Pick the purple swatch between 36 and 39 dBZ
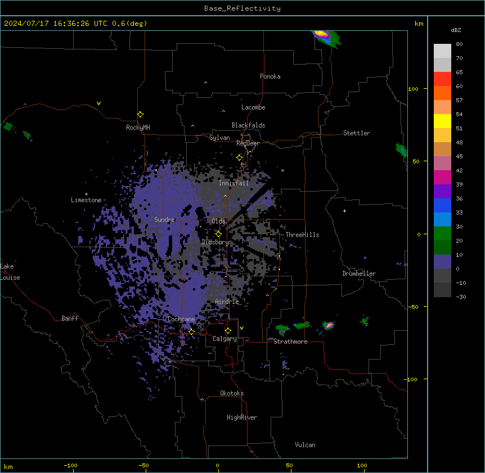 tap(442, 191)
